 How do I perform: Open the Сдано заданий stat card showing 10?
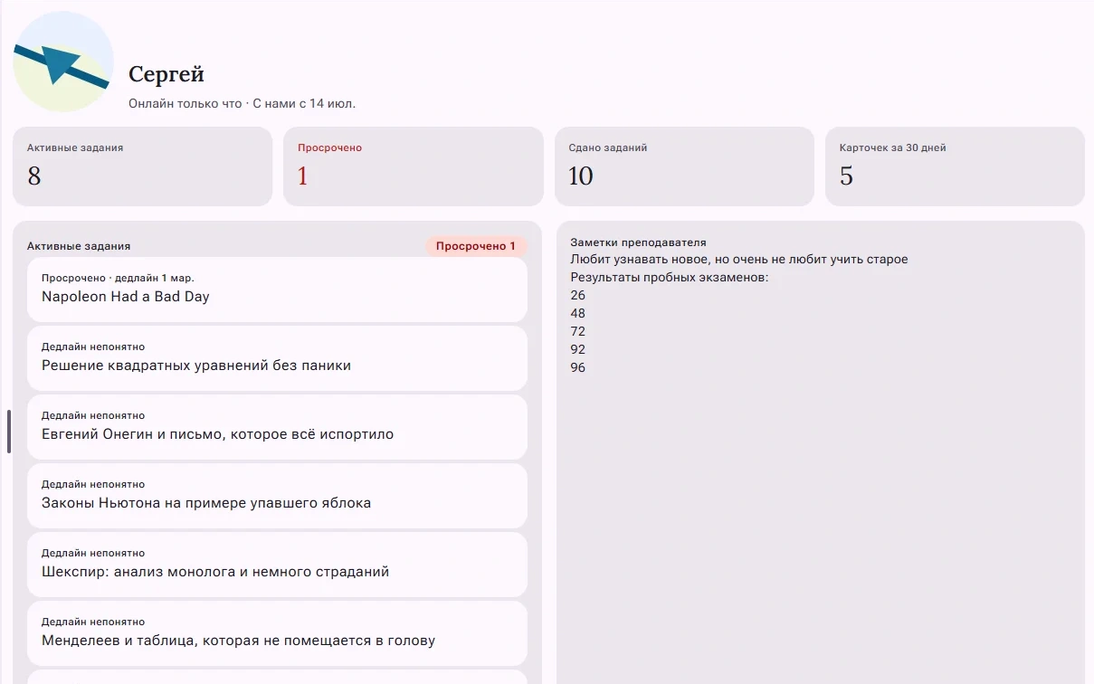(x=684, y=166)
